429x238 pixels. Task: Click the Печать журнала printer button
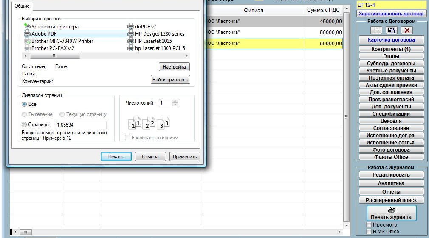(391, 213)
